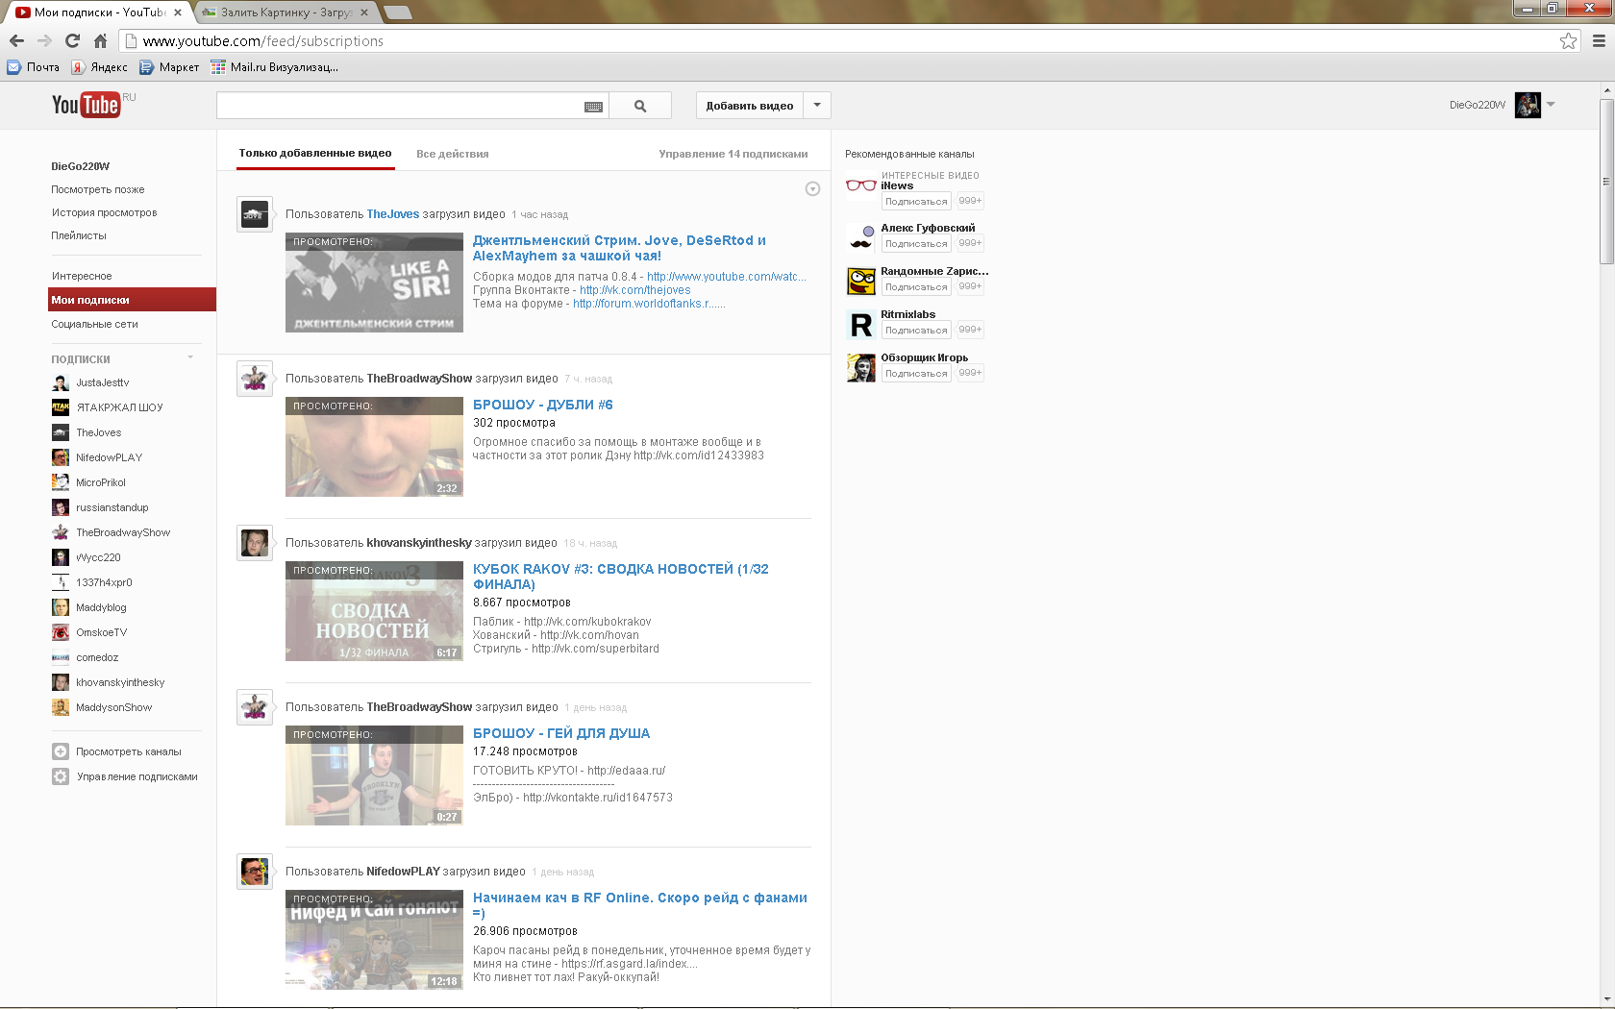Open new browser tab button
Image resolution: width=1615 pixels, height=1009 pixels.
click(x=397, y=12)
